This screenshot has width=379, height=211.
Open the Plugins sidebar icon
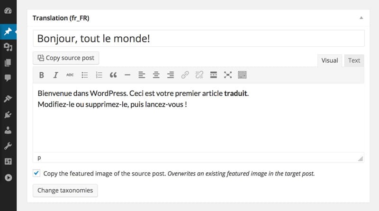click(8, 115)
